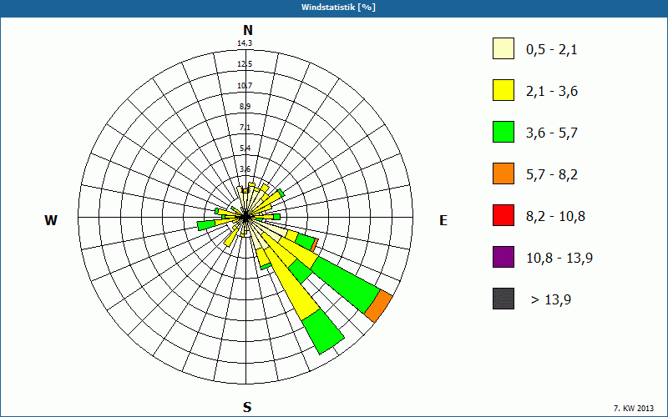Click the '5,7 - 8,2' legend text
This screenshot has width=668, height=417.
(x=552, y=175)
